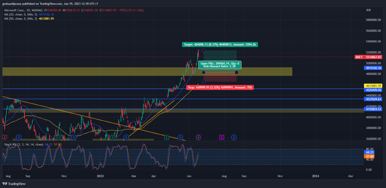
Task: Click the horizontal line label 4152824.21
Action: [x=374, y=109]
